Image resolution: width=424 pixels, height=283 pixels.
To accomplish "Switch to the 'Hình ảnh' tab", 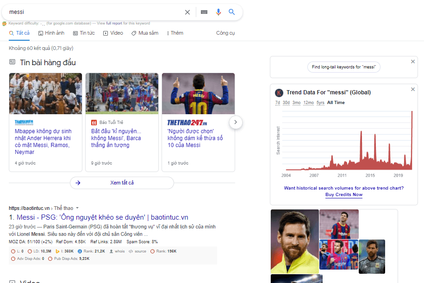I will [51, 33].
